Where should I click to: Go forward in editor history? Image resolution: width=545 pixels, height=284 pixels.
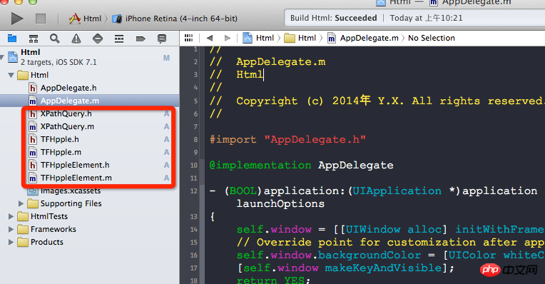[228, 38]
